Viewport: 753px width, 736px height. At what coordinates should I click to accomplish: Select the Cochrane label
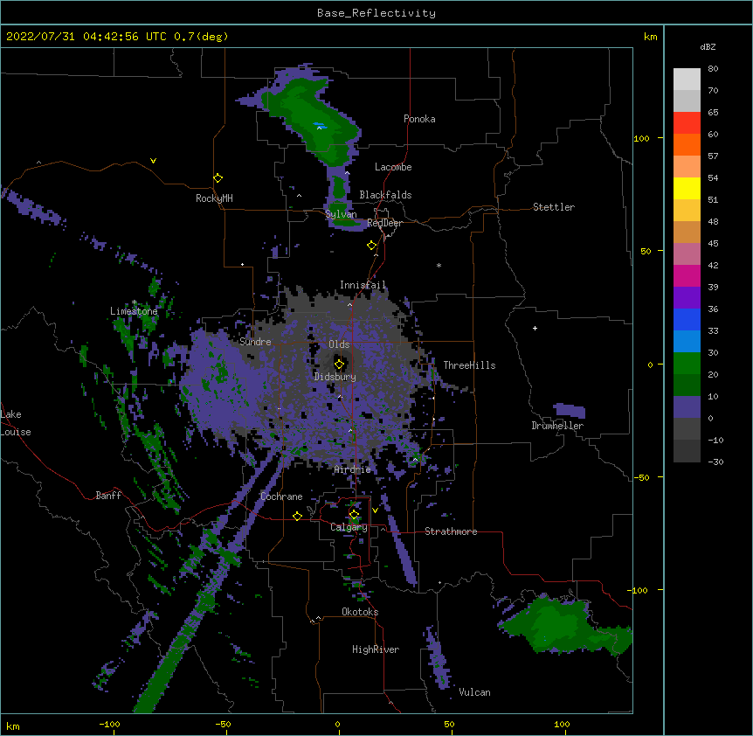[x=281, y=496]
